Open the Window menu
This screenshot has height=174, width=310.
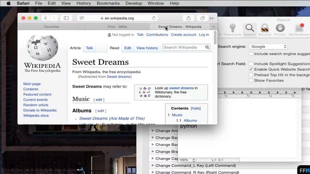pyautogui.click(x=156, y=3)
